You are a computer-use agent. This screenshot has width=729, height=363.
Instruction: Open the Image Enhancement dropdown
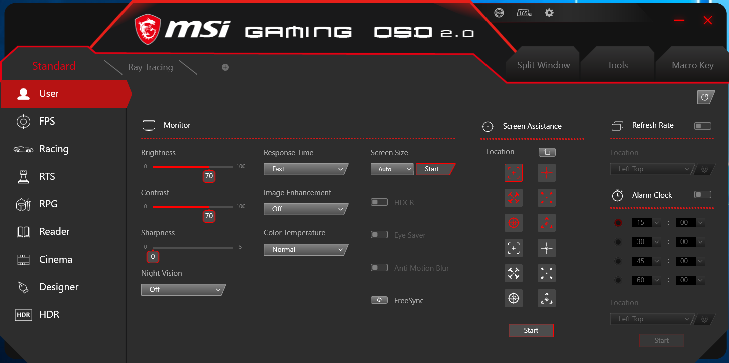[x=305, y=209]
